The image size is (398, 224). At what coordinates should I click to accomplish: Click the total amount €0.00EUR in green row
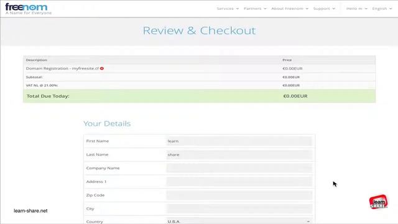click(295, 96)
